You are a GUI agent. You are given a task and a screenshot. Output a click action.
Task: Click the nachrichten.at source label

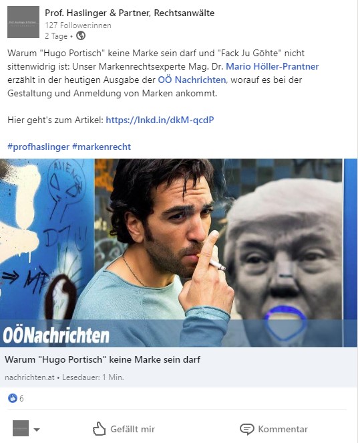[x=29, y=377]
